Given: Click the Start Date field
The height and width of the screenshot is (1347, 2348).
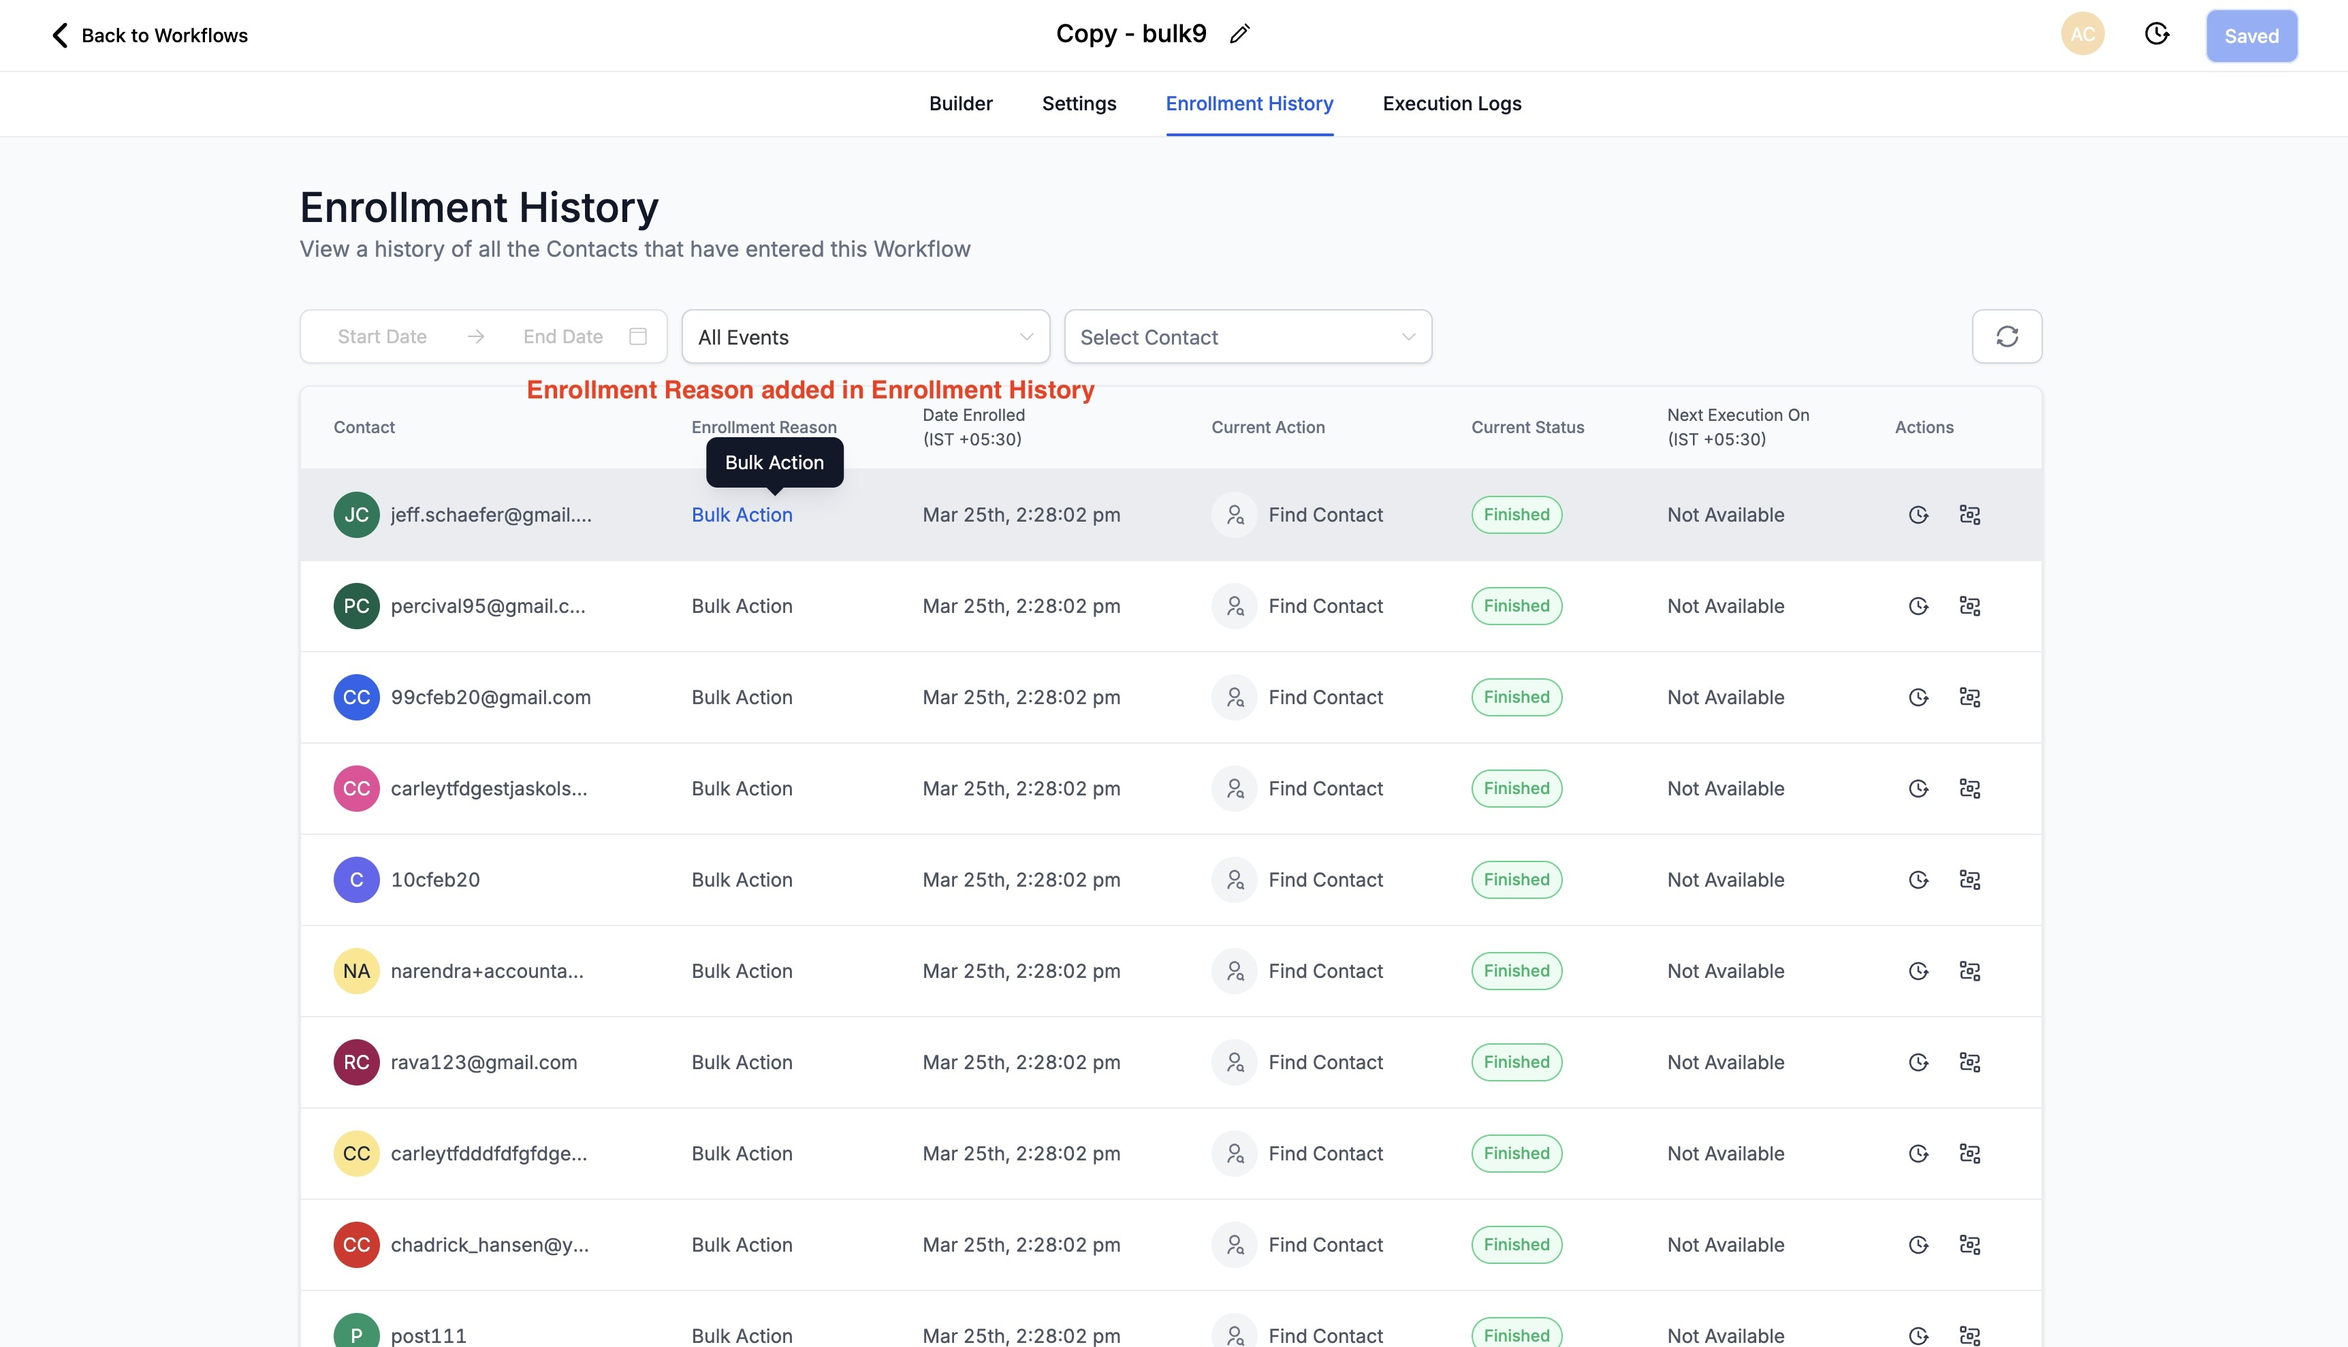Looking at the screenshot, I should pos(382,336).
